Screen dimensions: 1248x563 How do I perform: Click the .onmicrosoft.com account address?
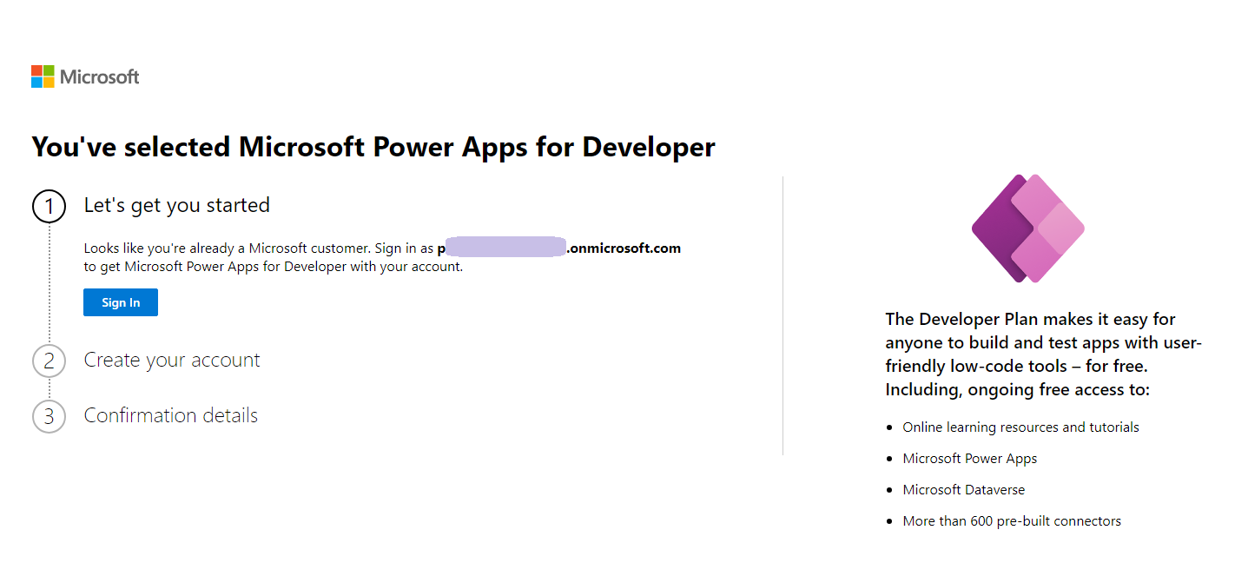coord(559,248)
